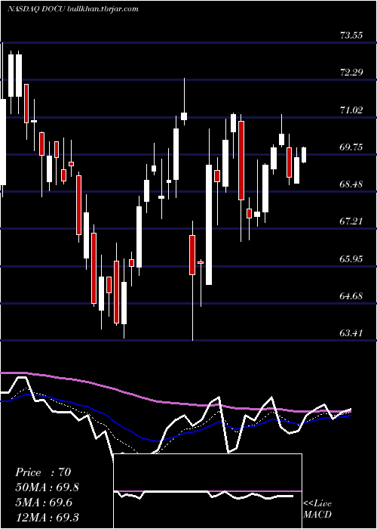Click the 69.75 price axis label

tap(351, 147)
